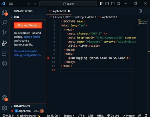150x117 pixels.
Task: Open Run and Debug views ellipsis menu
Action: [41, 11]
